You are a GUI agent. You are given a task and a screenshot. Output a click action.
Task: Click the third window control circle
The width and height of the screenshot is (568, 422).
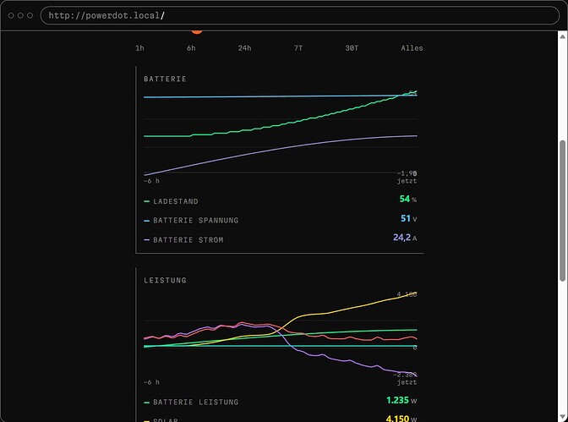pos(30,15)
